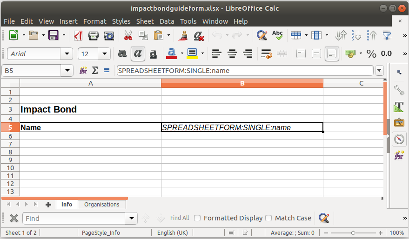Open the File menu
This screenshot has width=409, height=239.
pyautogui.click(x=9, y=21)
